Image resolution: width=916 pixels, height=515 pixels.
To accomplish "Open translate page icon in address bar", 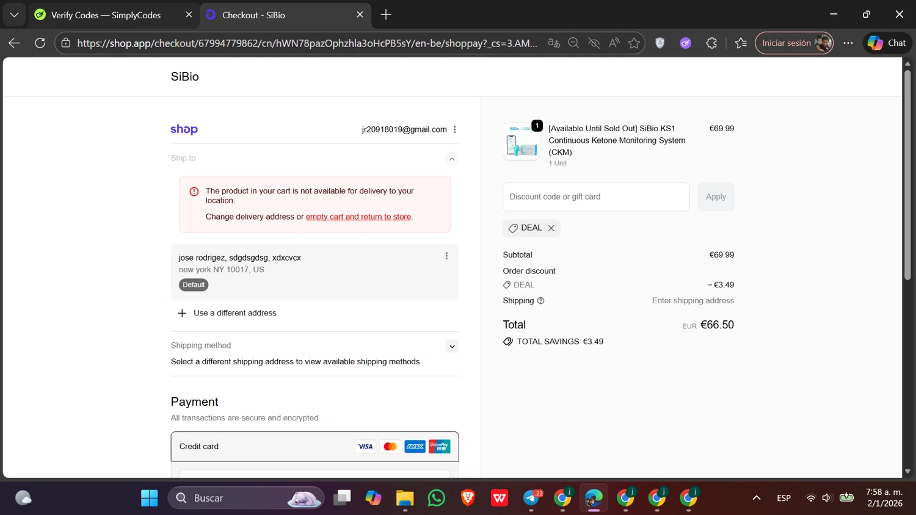I will (x=554, y=43).
